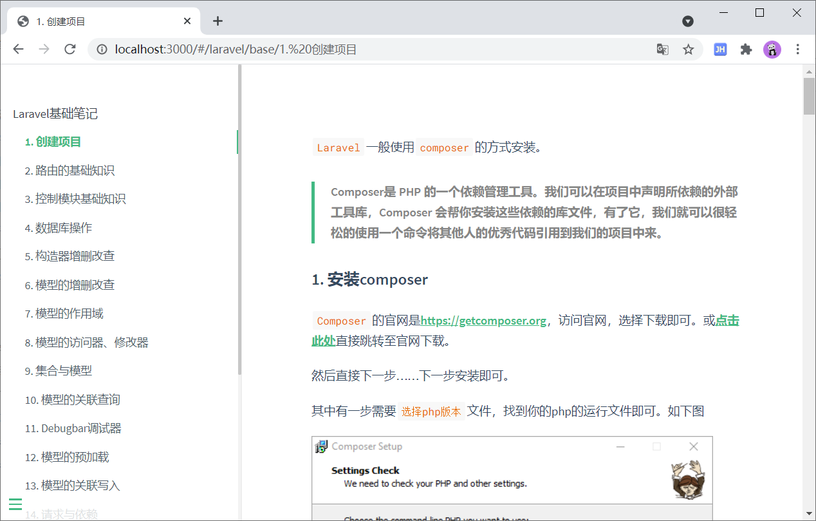
Task: Click the vertical scrollbar thumb
Action: click(x=809, y=97)
